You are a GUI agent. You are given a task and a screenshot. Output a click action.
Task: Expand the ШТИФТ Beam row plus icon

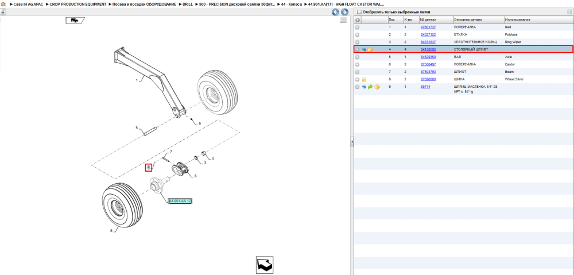[x=358, y=72]
